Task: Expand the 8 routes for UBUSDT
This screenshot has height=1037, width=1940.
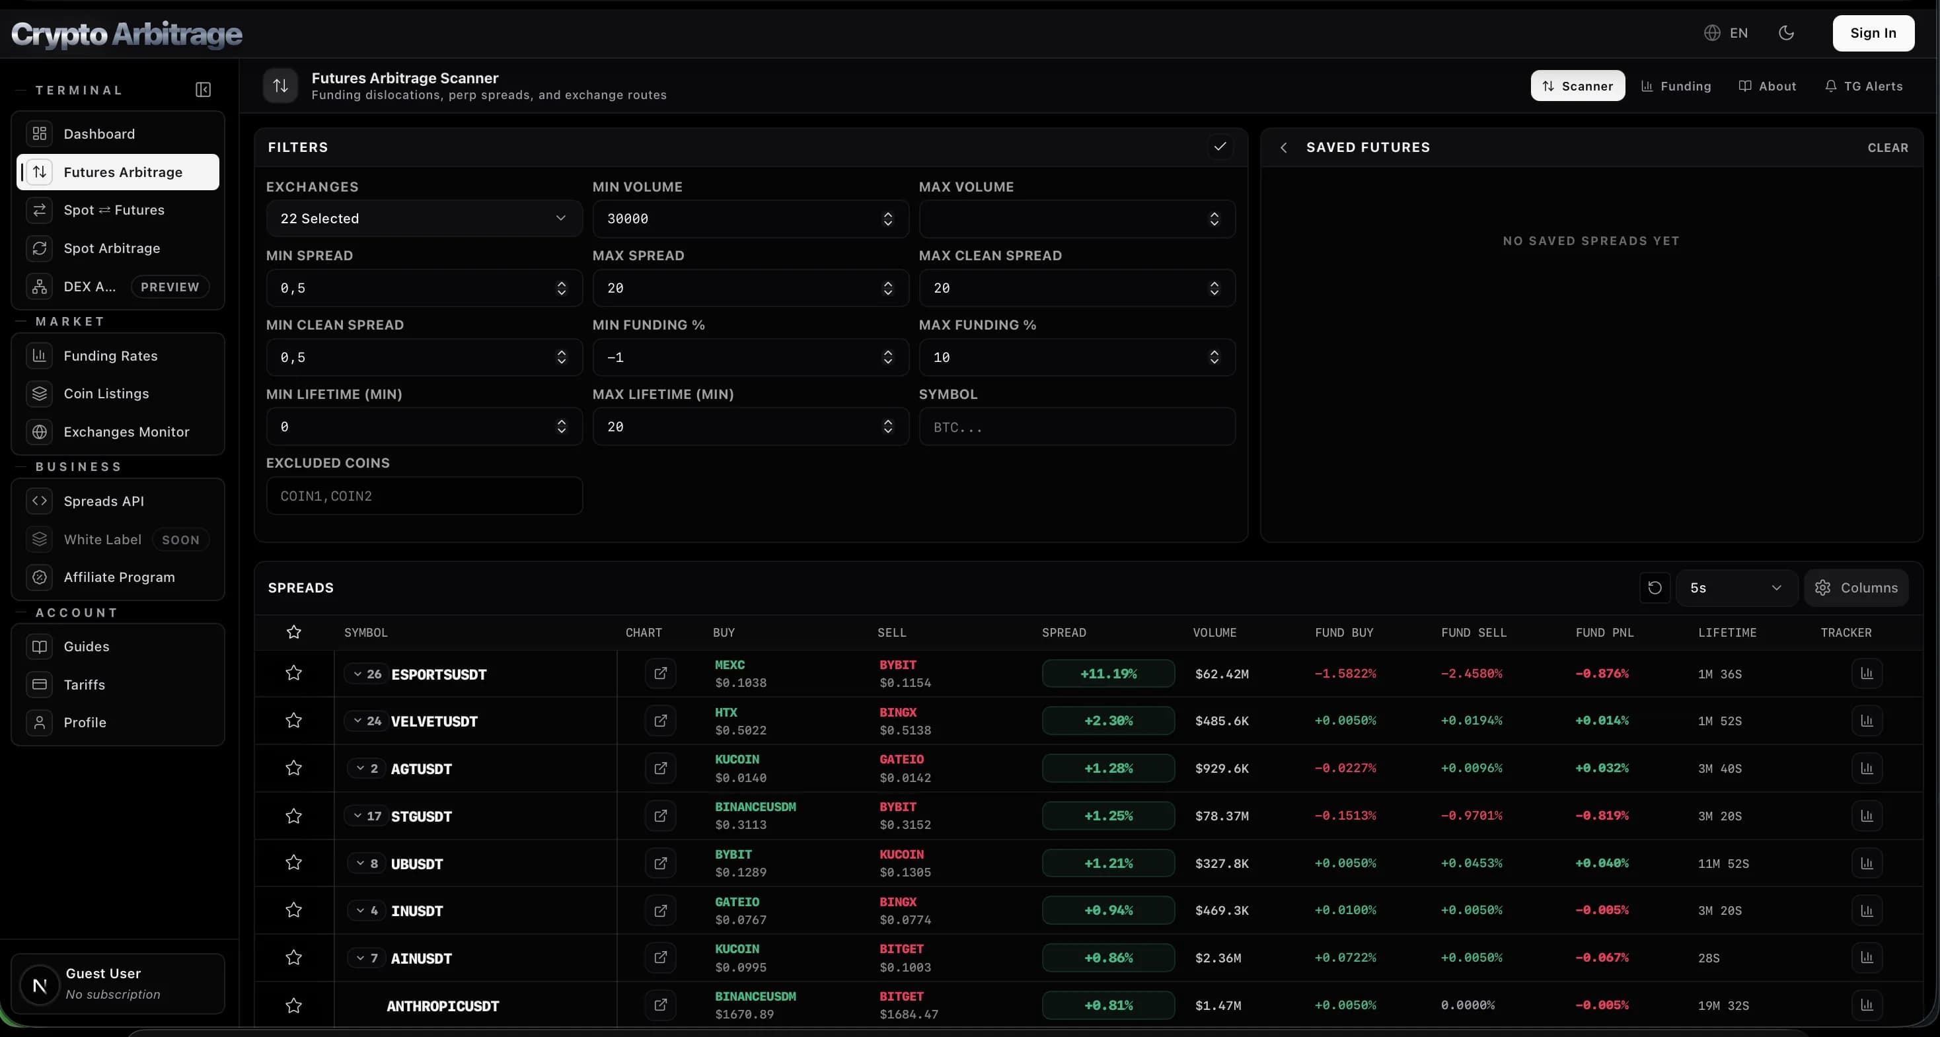Action: click(367, 863)
